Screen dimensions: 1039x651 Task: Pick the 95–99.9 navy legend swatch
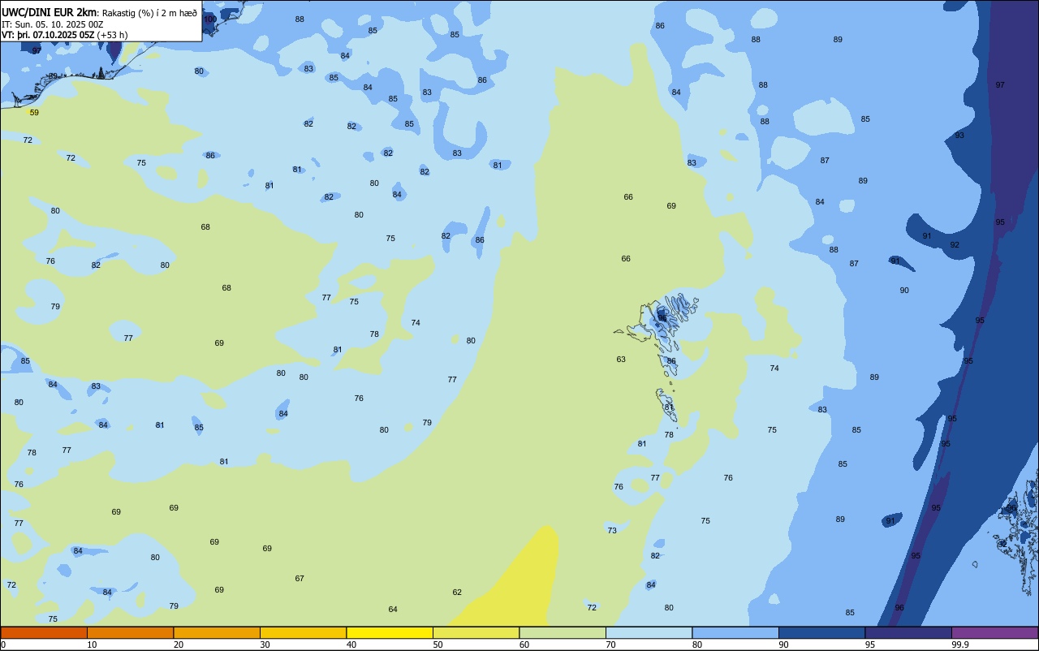908,632
